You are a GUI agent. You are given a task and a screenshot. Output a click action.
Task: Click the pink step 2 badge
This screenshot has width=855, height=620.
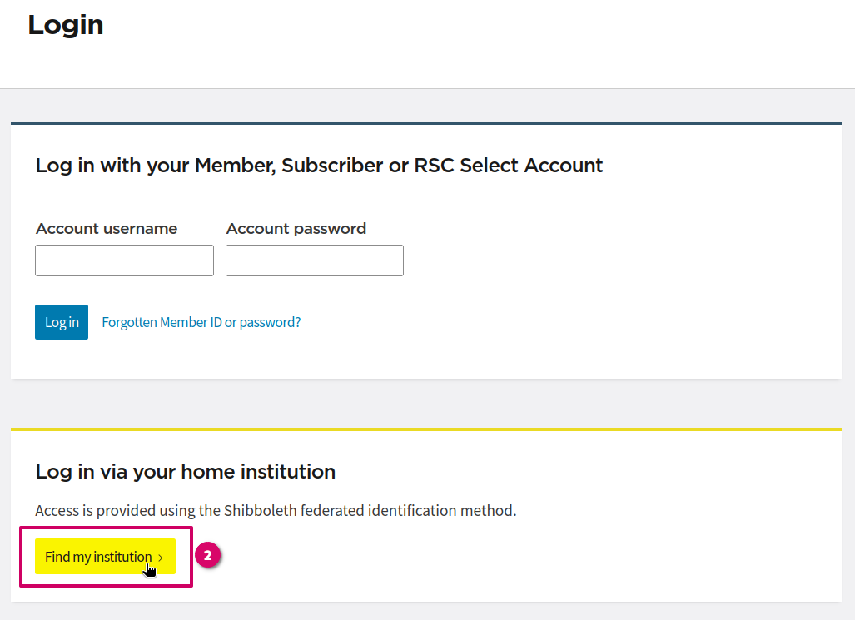(208, 555)
